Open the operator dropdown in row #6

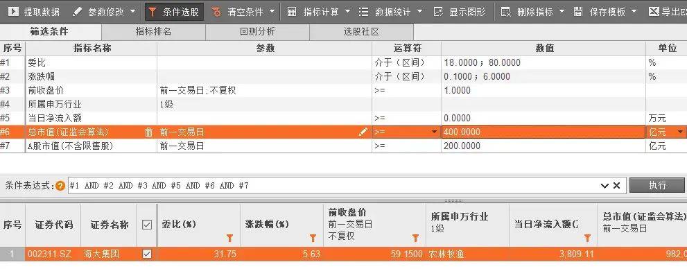coord(434,132)
